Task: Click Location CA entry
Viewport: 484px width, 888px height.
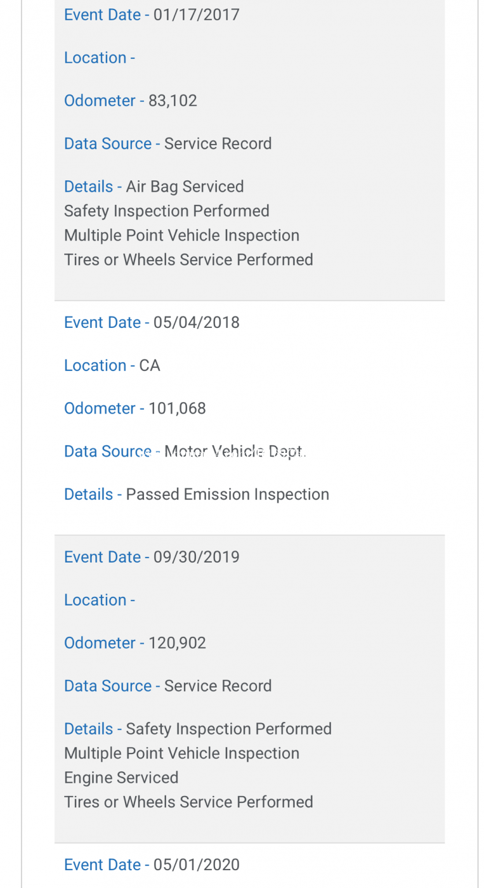Action: (x=112, y=366)
